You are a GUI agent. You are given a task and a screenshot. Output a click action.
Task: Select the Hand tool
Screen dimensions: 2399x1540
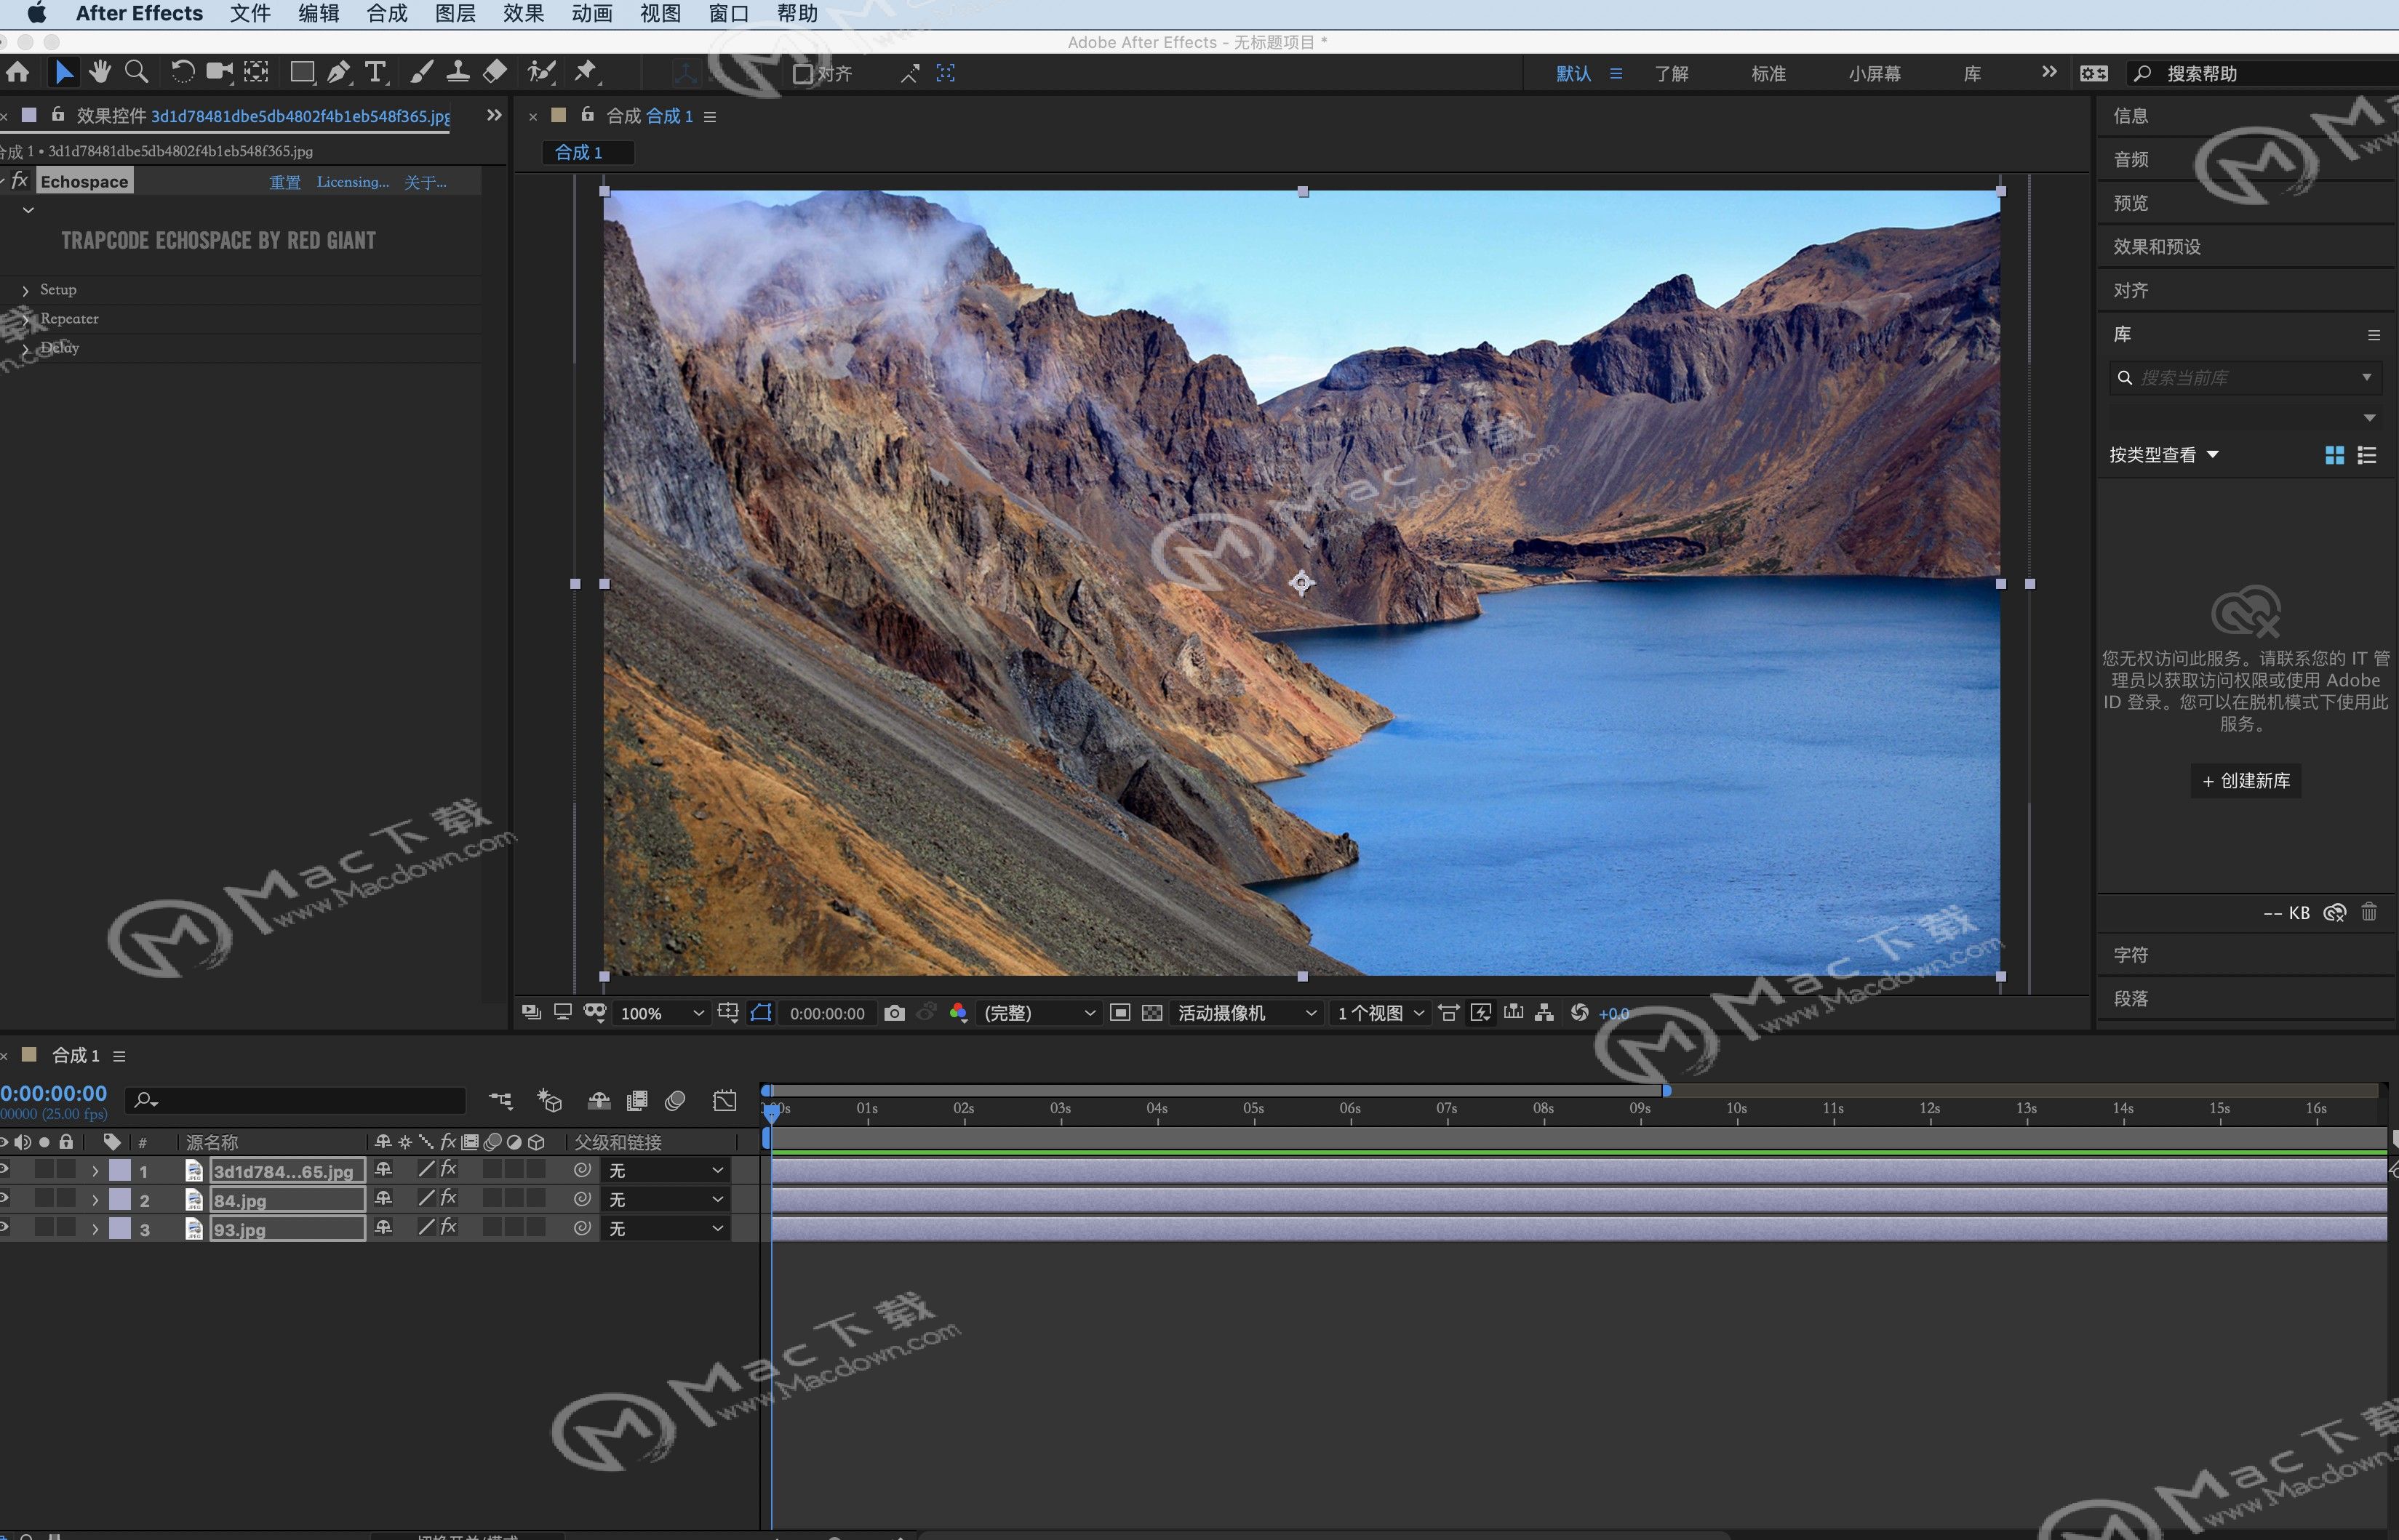(x=99, y=72)
